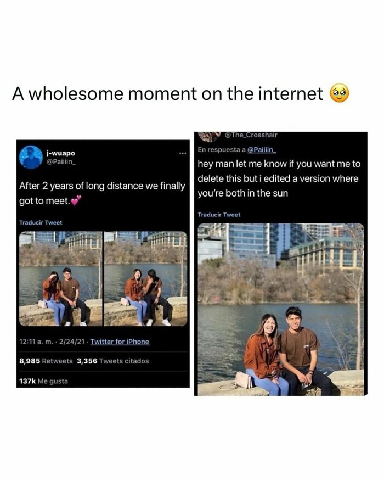Click the j-wuapo display name
384x481 pixels.
pyautogui.click(x=61, y=153)
